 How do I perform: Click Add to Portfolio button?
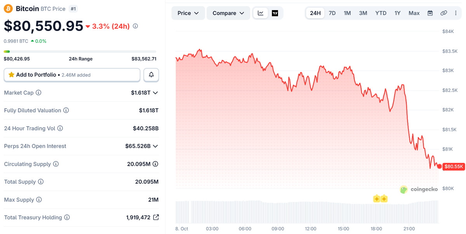(72, 75)
